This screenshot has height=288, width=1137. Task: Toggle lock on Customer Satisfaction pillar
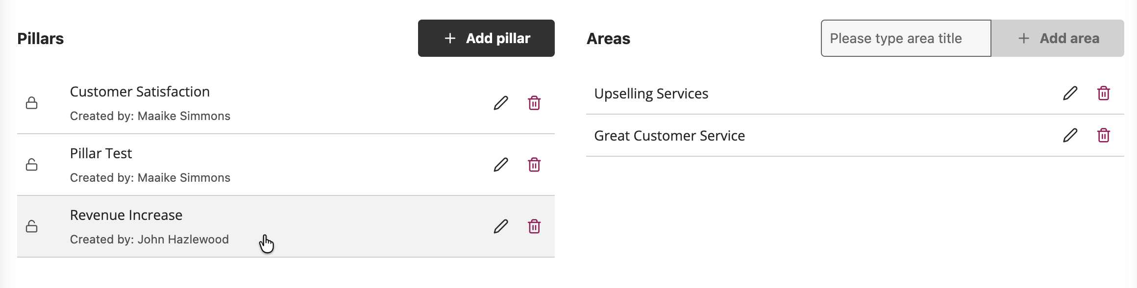[x=32, y=103]
